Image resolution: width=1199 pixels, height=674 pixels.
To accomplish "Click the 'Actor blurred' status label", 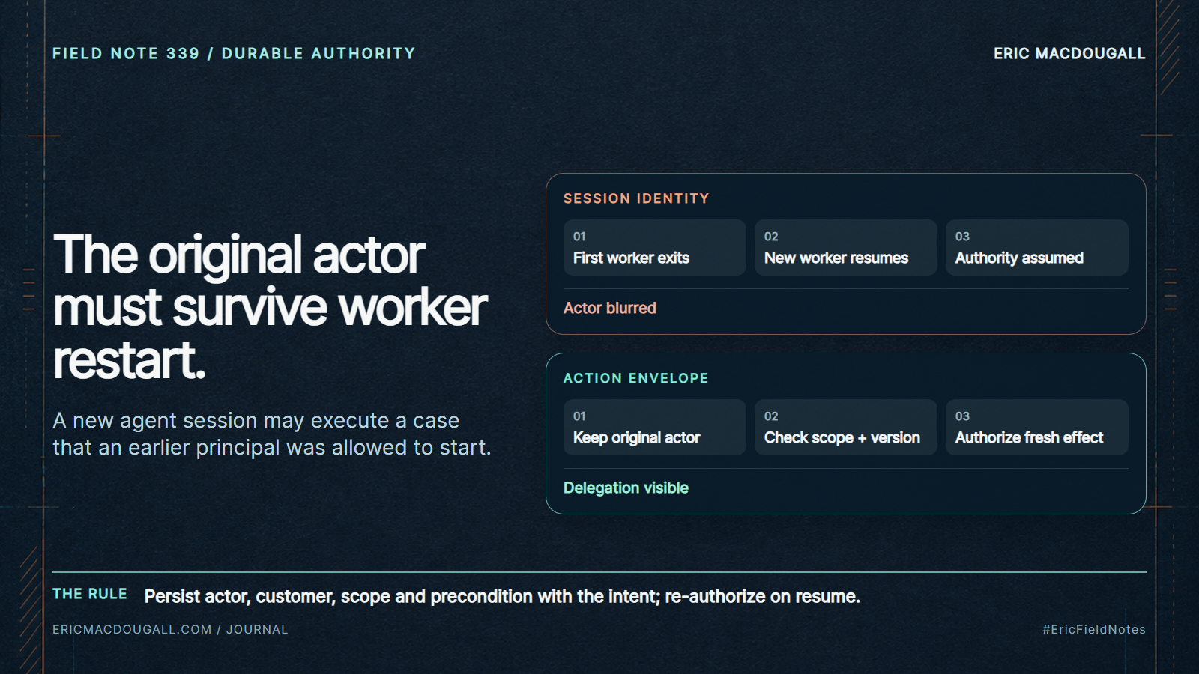I will (x=609, y=308).
